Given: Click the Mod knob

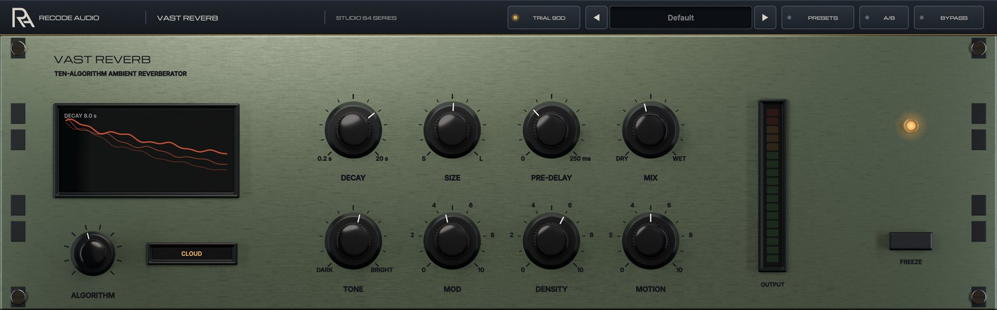Looking at the screenshot, I should (452, 241).
